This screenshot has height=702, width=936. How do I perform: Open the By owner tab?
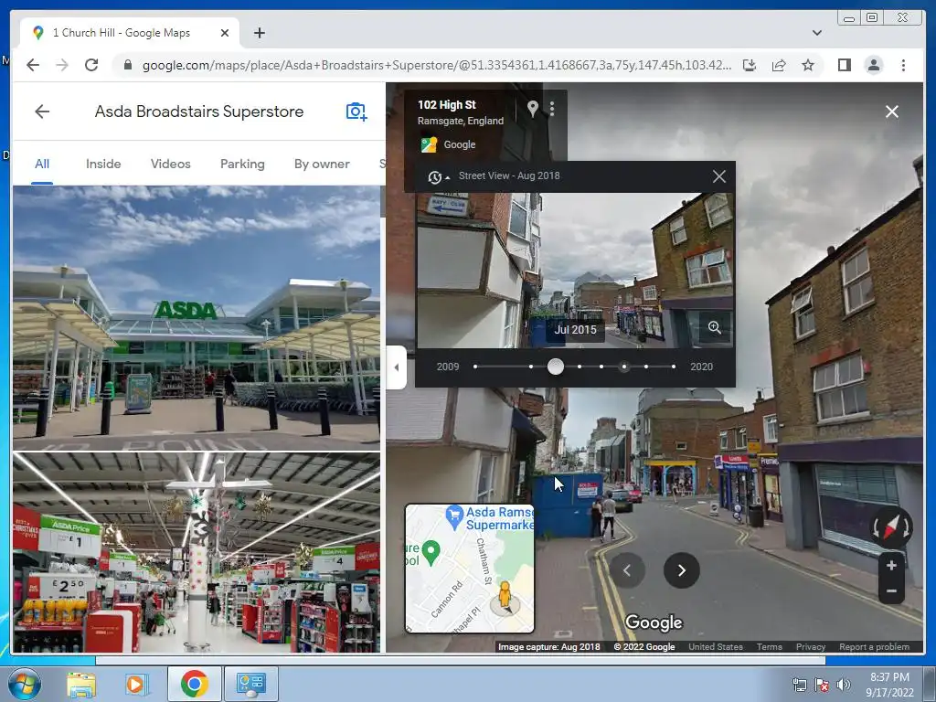322,165
